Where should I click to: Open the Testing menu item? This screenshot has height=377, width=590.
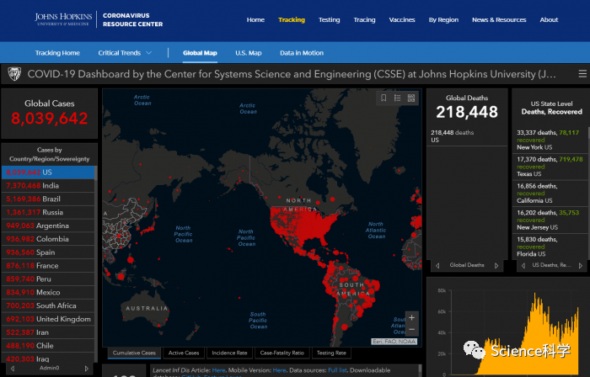pyautogui.click(x=330, y=19)
